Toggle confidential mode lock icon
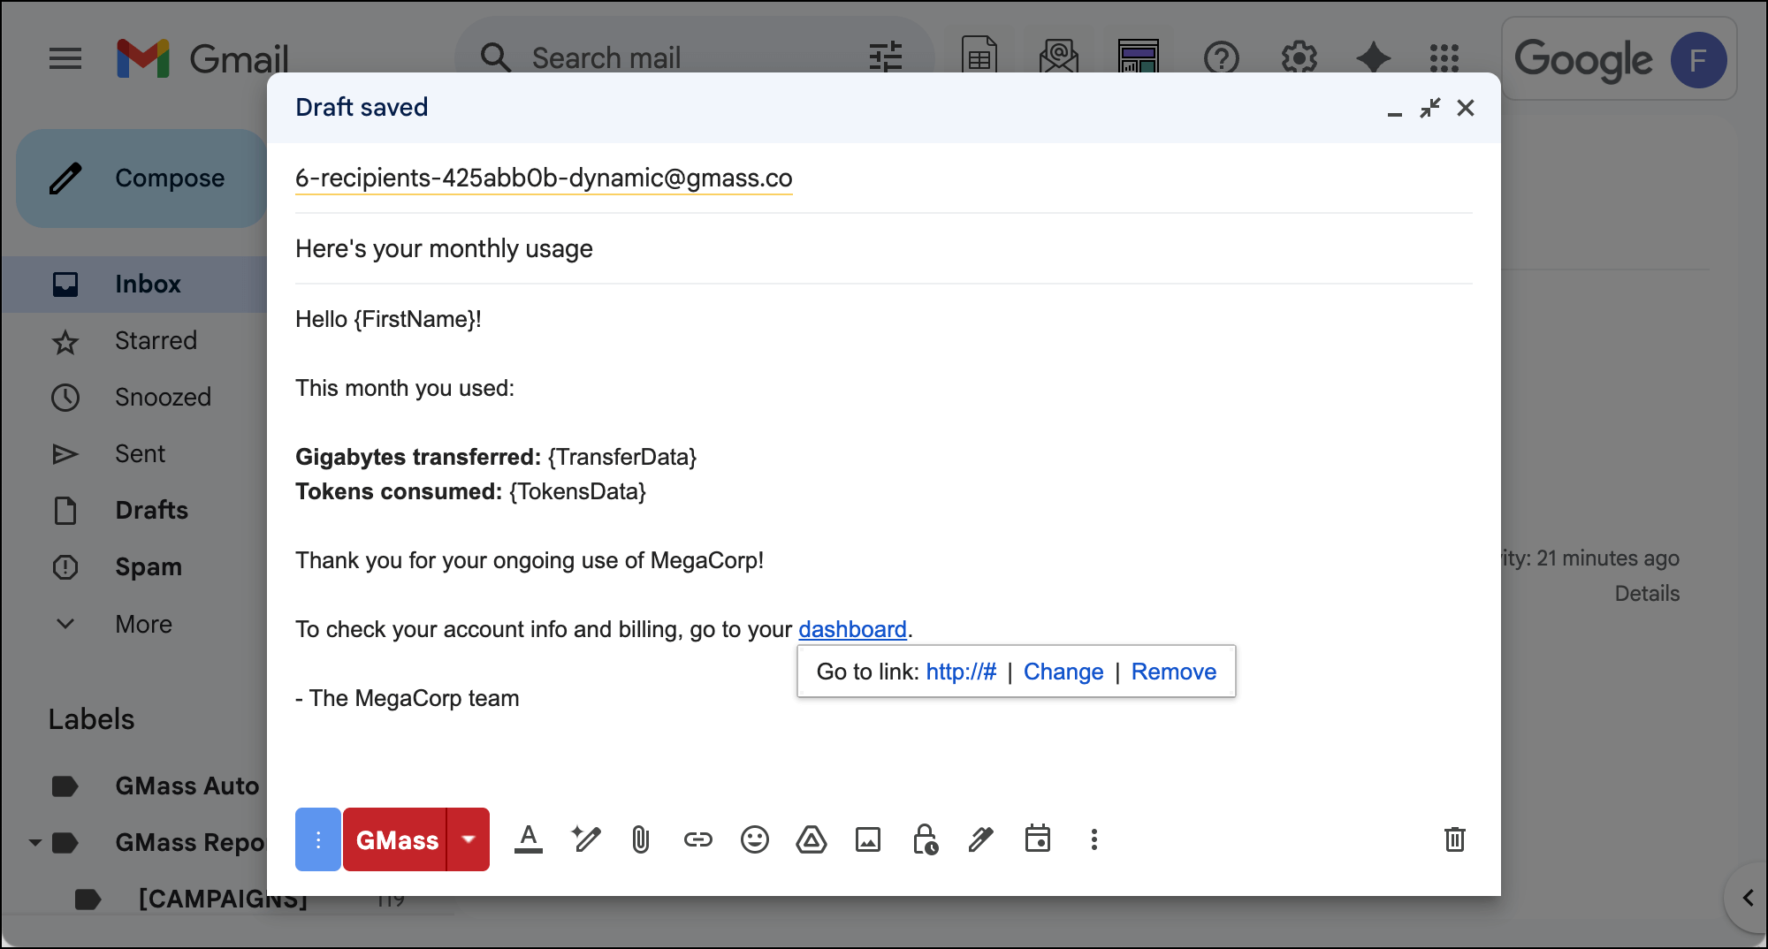Viewport: 1768px width, 949px height. (925, 839)
